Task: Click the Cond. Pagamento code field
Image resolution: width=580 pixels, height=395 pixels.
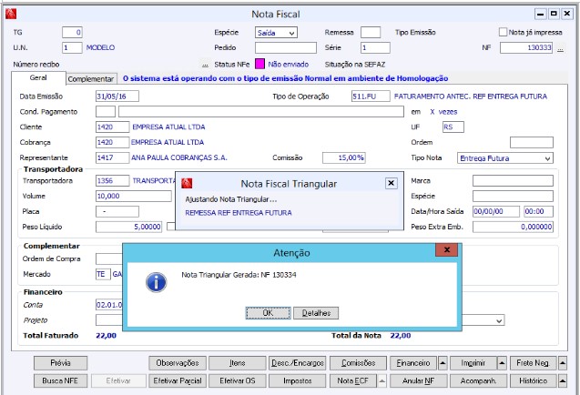Action: pos(106,112)
